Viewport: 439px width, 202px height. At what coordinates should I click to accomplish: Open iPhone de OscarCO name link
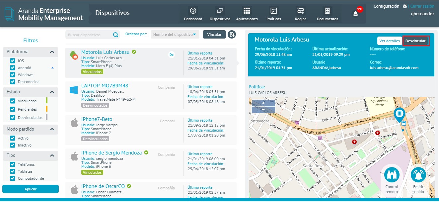[x=103, y=186]
